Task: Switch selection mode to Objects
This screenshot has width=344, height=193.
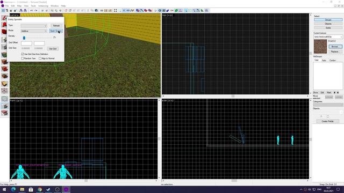Action: pyautogui.click(x=328, y=24)
